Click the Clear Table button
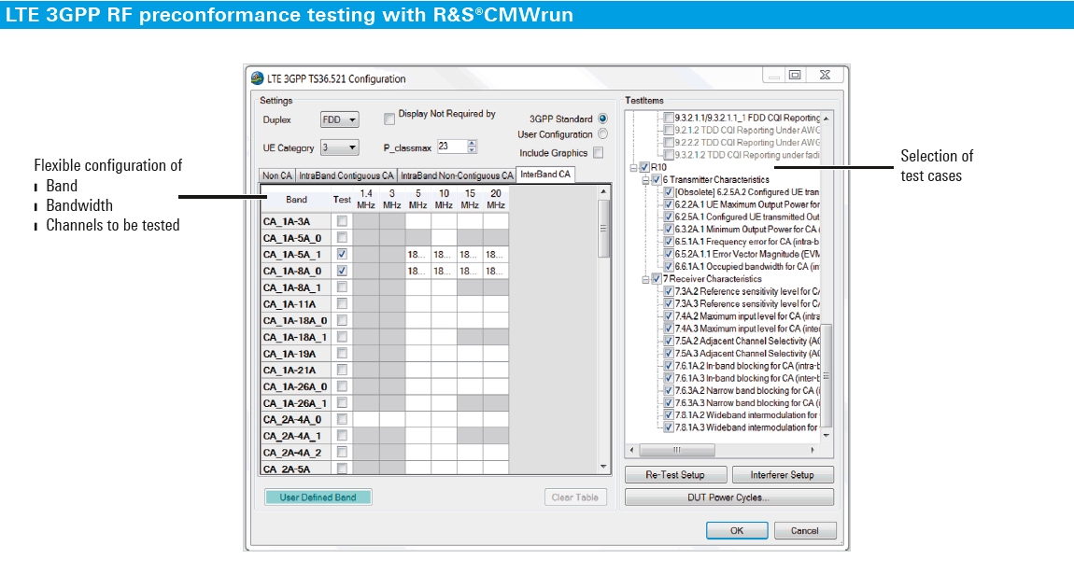1074x574 pixels. 575,497
